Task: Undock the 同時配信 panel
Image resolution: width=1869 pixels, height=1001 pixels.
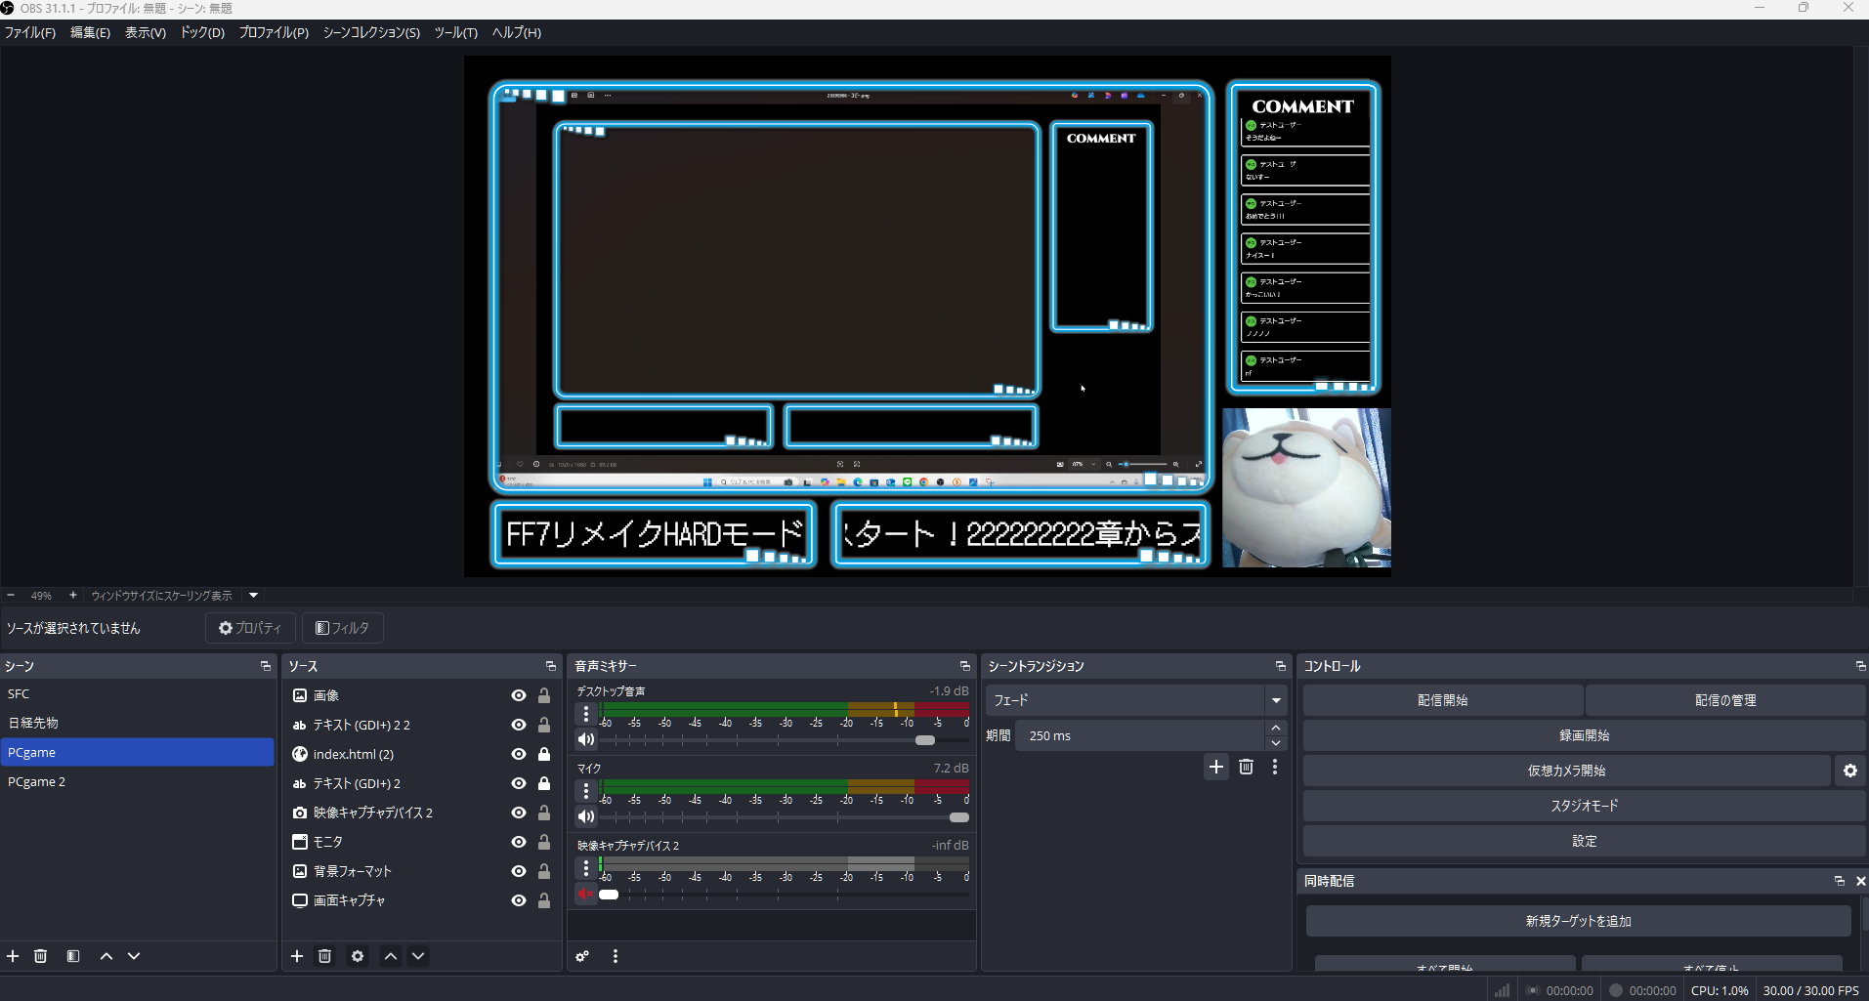Action: pos(1840,881)
